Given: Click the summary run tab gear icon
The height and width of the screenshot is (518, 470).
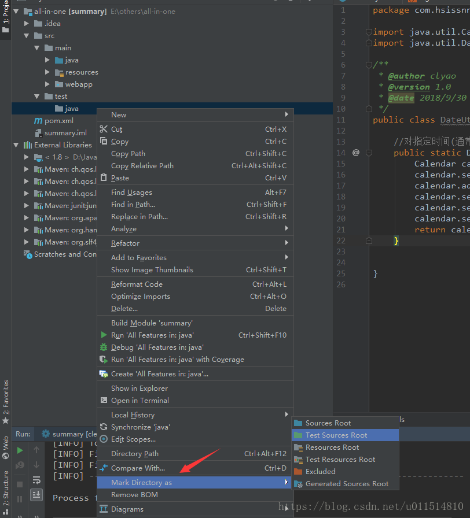Looking at the screenshot, I should [x=46, y=434].
